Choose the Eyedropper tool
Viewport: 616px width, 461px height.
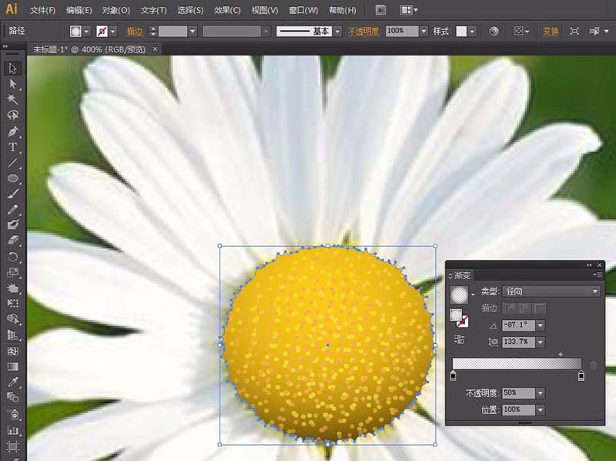pyautogui.click(x=12, y=382)
